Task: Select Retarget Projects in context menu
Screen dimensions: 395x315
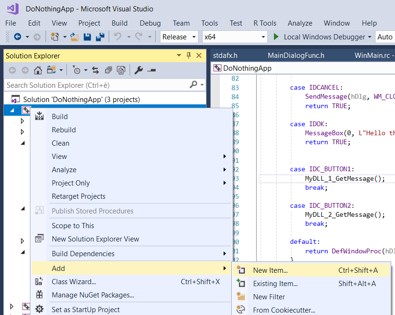Action: (131, 196)
